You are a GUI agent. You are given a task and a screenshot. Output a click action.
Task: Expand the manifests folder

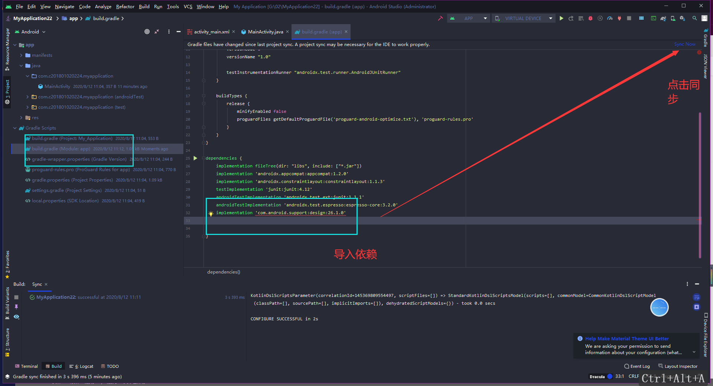pos(21,55)
